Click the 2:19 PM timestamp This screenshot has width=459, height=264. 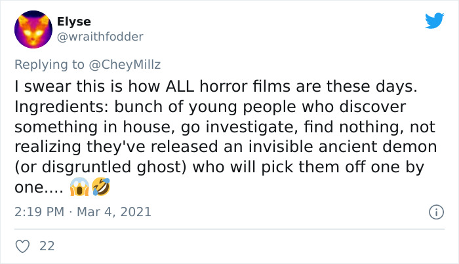pyautogui.click(x=39, y=212)
